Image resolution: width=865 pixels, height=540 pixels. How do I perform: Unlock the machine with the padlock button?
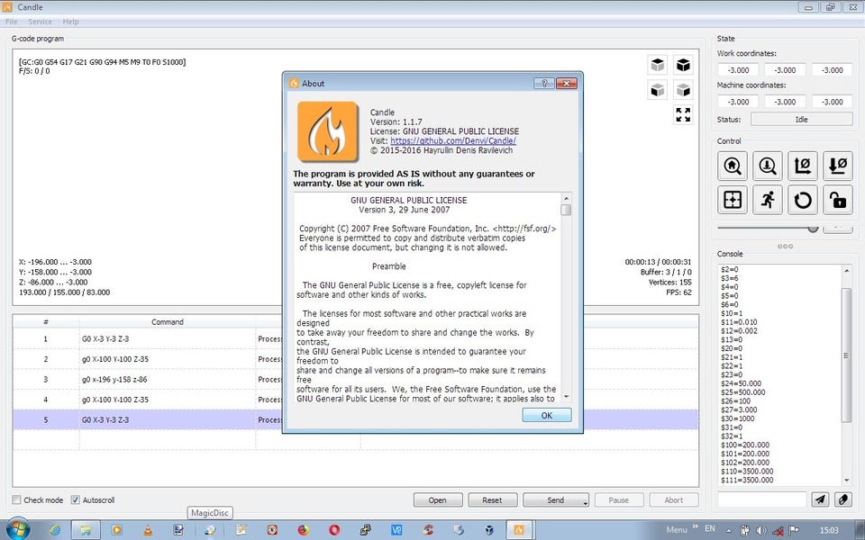click(x=838, y=200)
